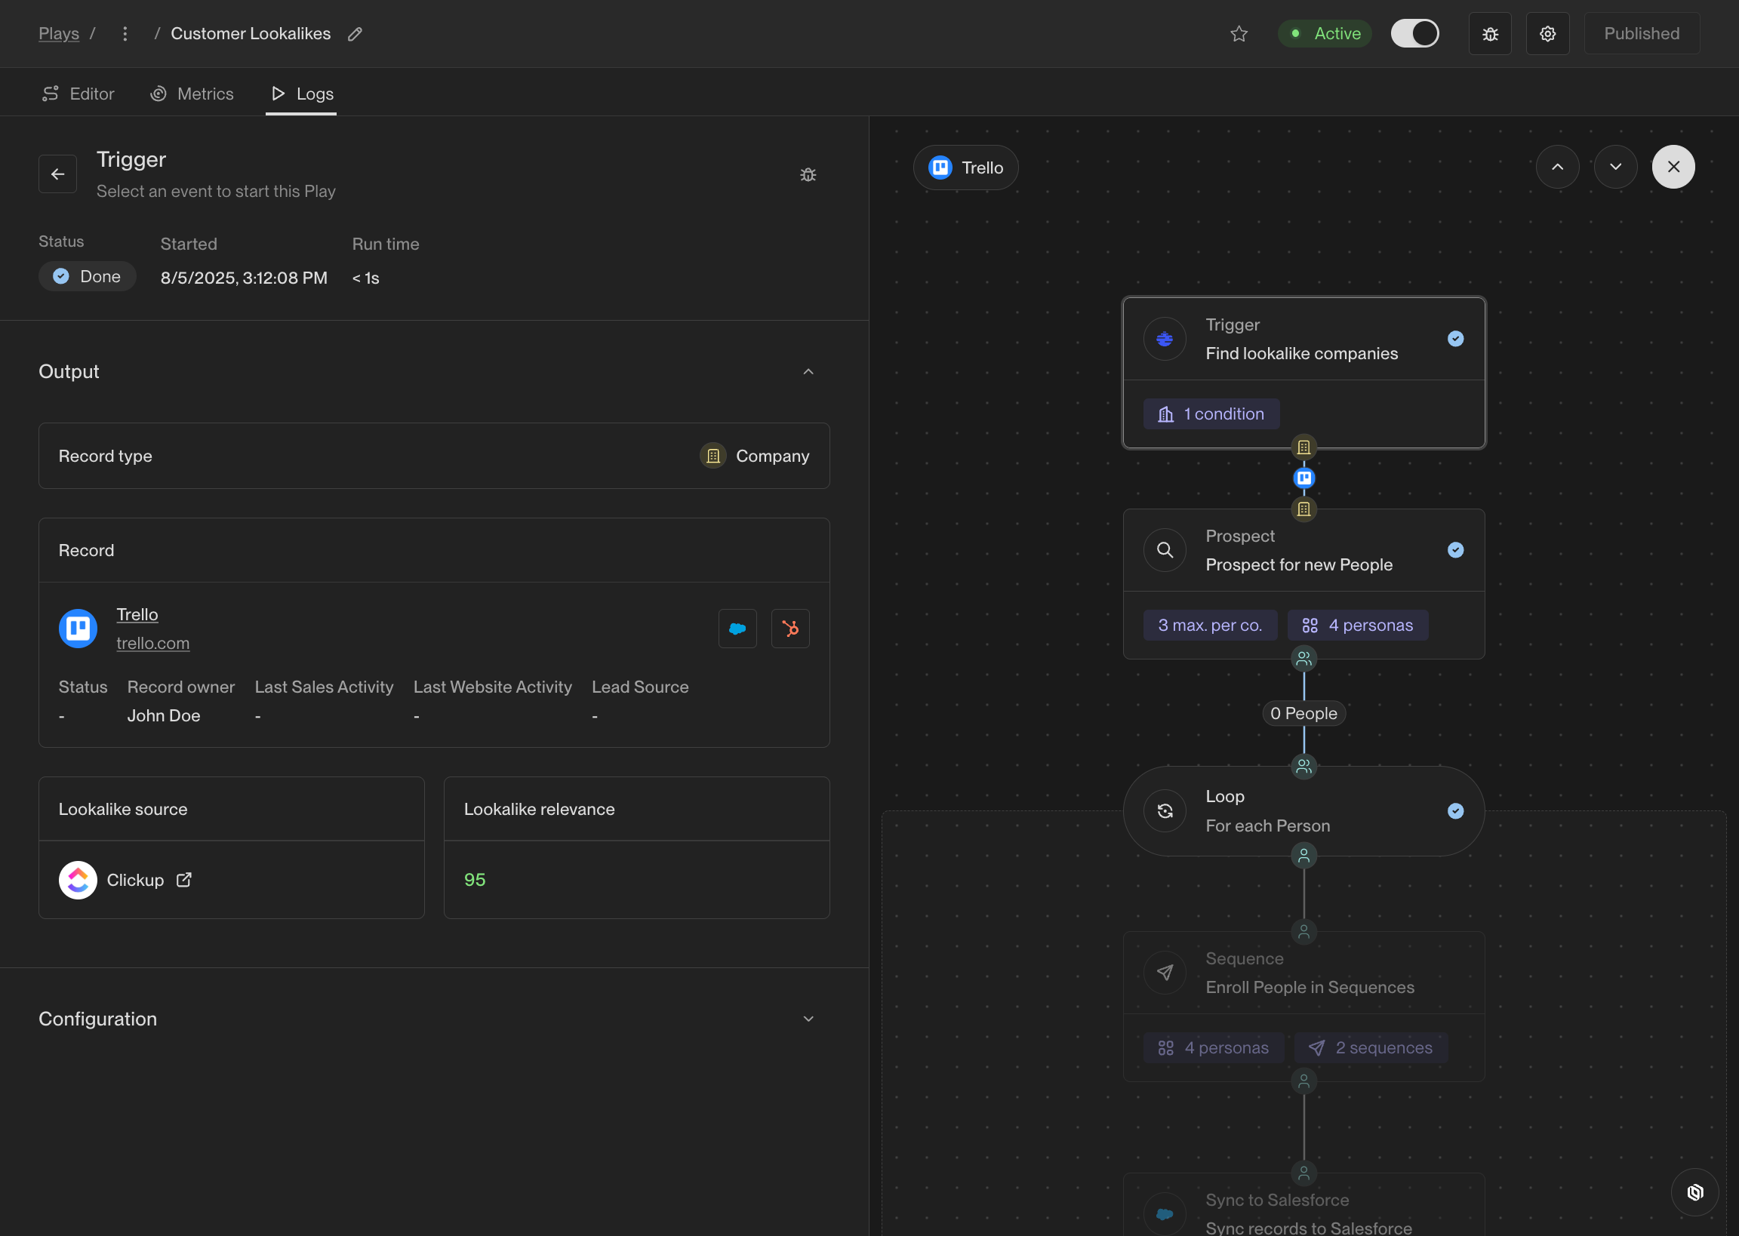Click the HubSpot icon on record

pyautogui.click(x=790, y=629)
